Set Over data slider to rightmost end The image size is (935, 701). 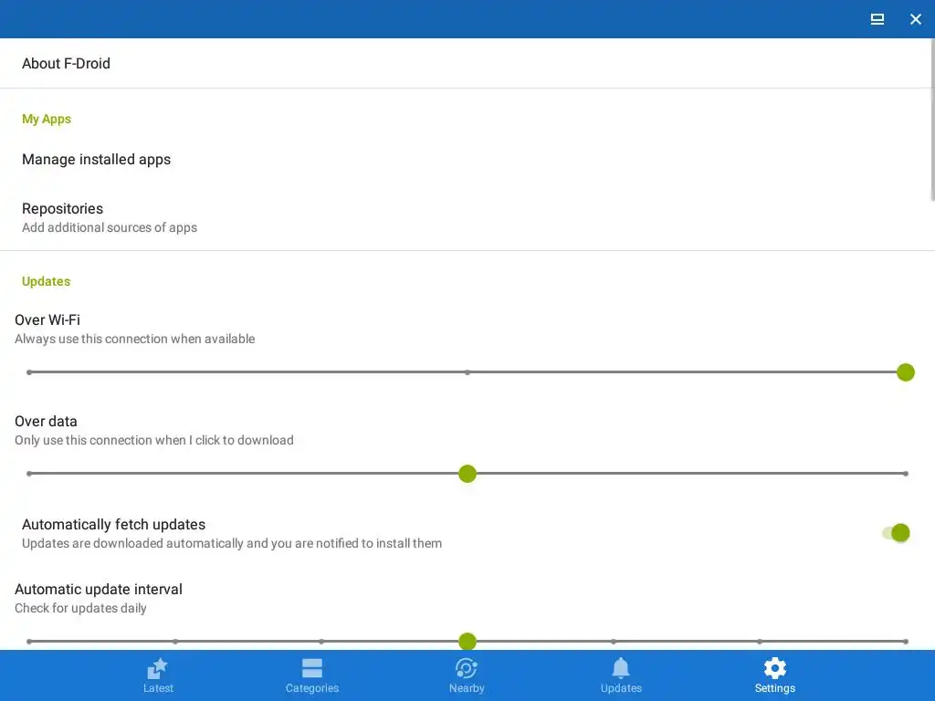click(x=905, y=474)
